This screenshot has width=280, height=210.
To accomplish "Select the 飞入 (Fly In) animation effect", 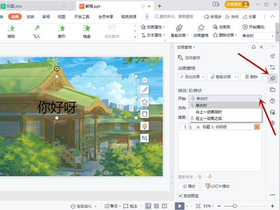I will [x=36, y=31].
